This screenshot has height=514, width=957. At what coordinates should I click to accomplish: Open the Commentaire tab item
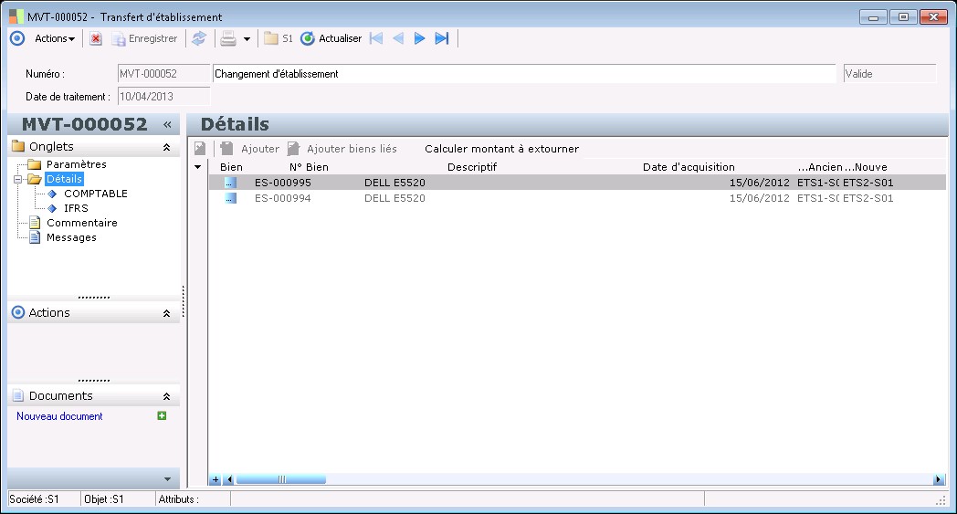81,223
